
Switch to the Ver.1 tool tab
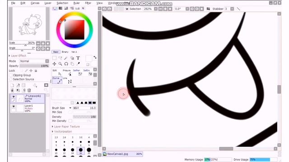point(74,52)
